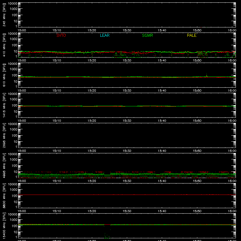Click 15:10 time label under 410 MHz panel
Image resolution: width=241 pixels, height=241 pixels.
click(57, 61)
